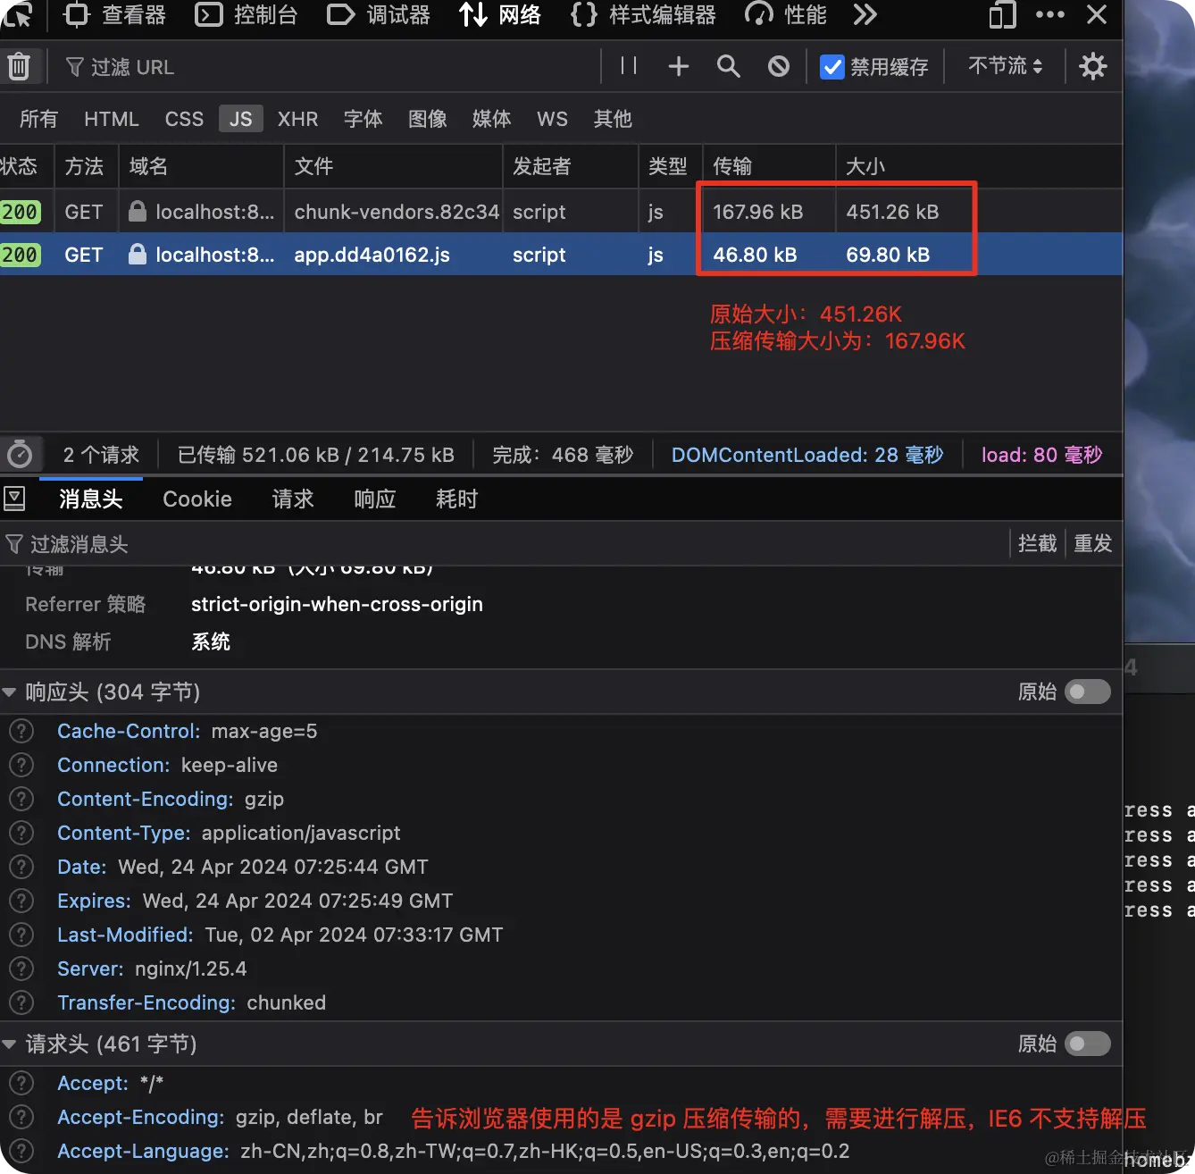Open DevTools settings with the gear icon
1195x1174 pixels.
tap(1093, 65)
